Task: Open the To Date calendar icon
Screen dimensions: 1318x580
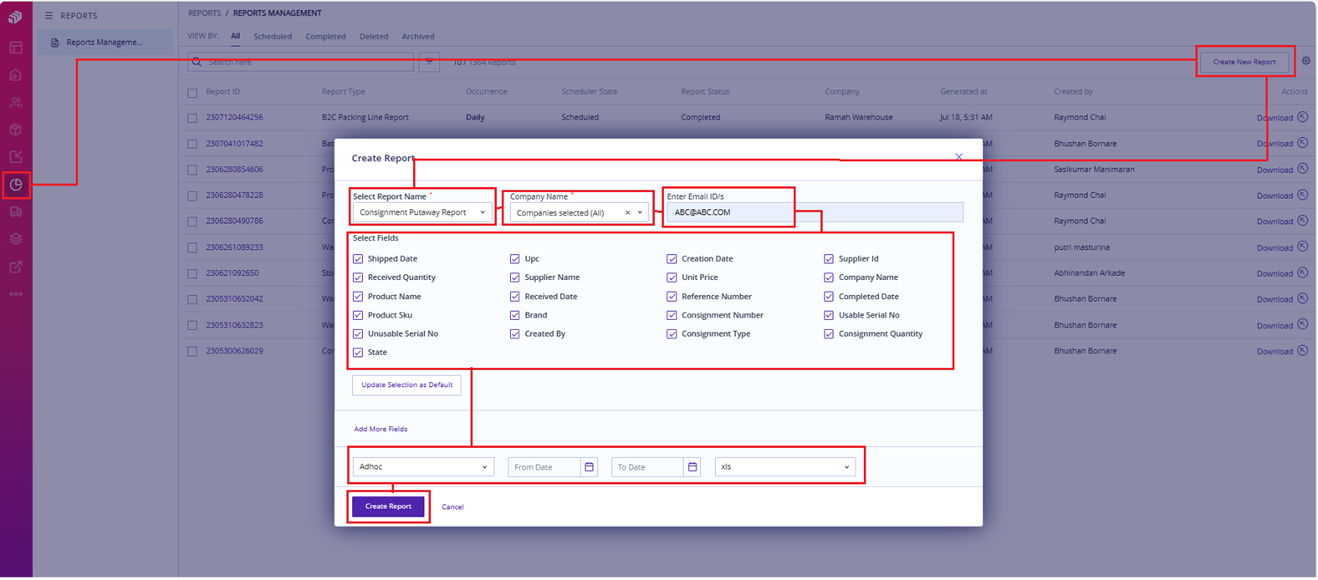Action: pos(692,467)
